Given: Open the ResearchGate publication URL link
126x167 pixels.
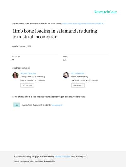Looking at the screenshot, I should [x=83, y=24].
